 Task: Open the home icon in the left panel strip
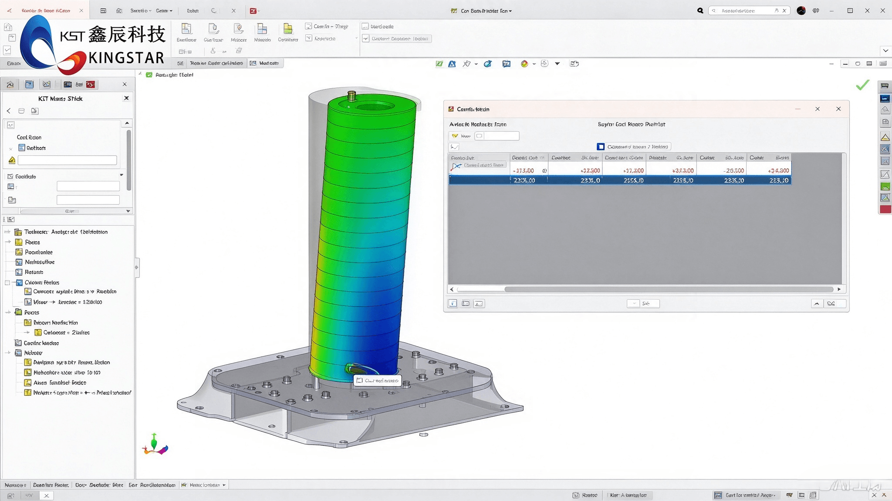point(10,84)
